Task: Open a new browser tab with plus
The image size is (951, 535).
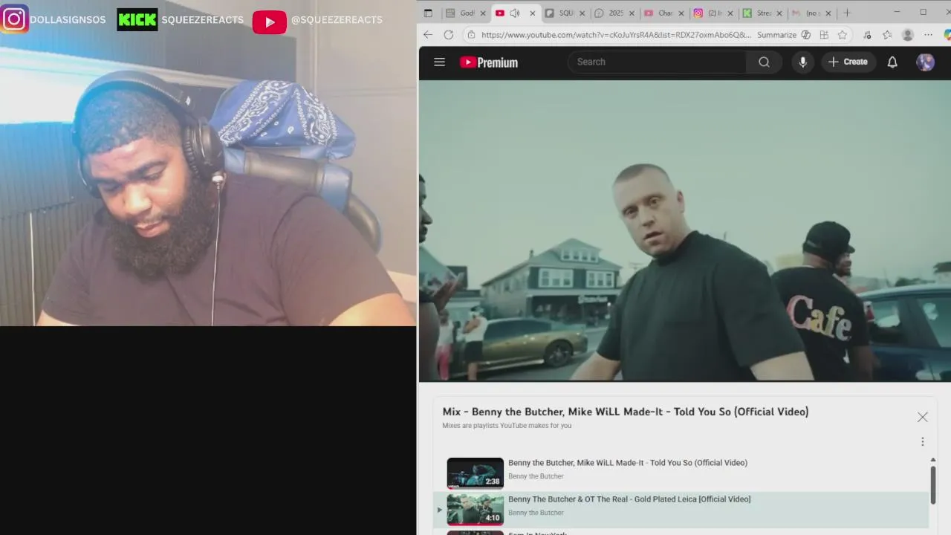Action: pos(846,13)
